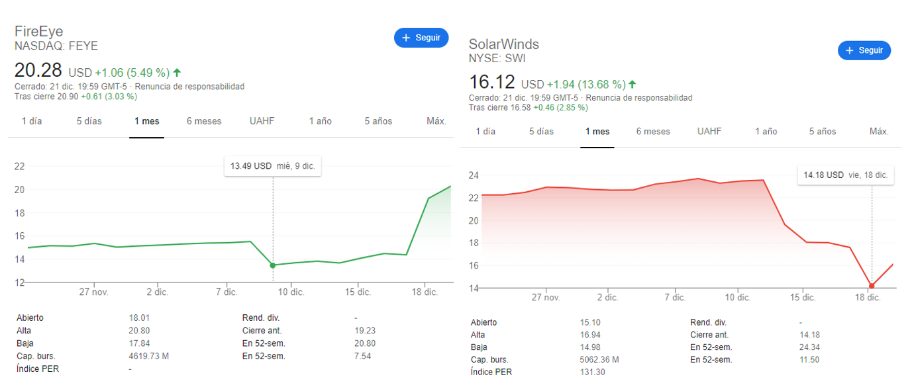This screenshot has width=914, height=391.
Task: Click the FireEye price 20.28
Action: pos(38,70)
